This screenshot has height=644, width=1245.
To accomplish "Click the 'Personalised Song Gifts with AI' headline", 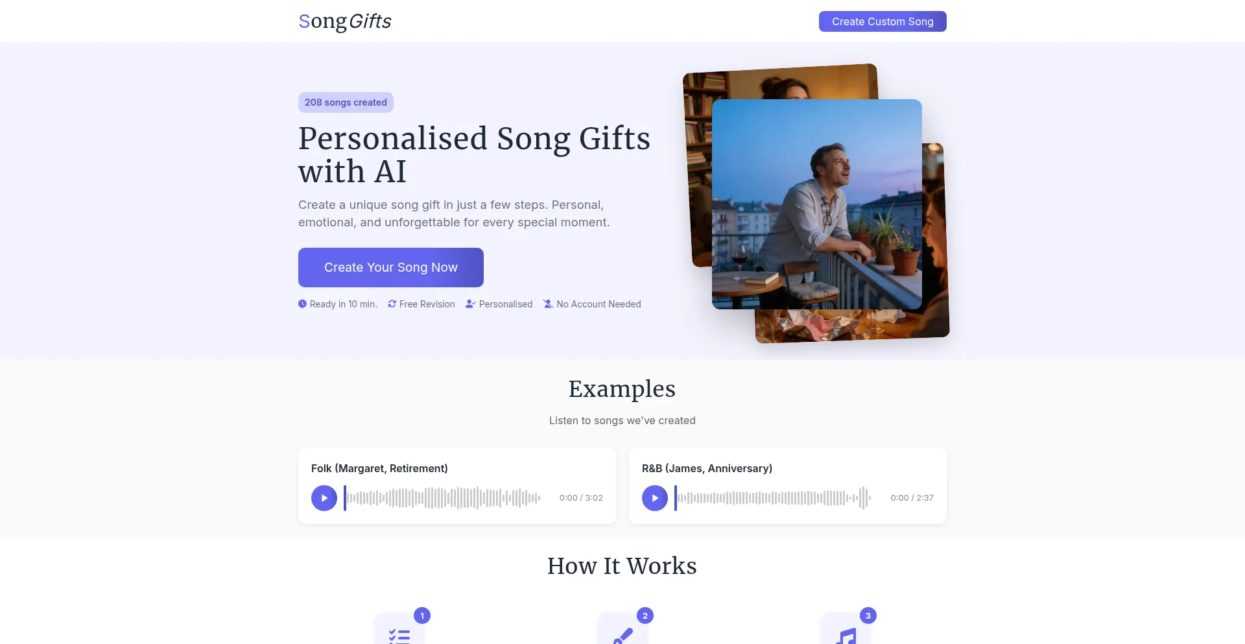I will pos(474,155).
